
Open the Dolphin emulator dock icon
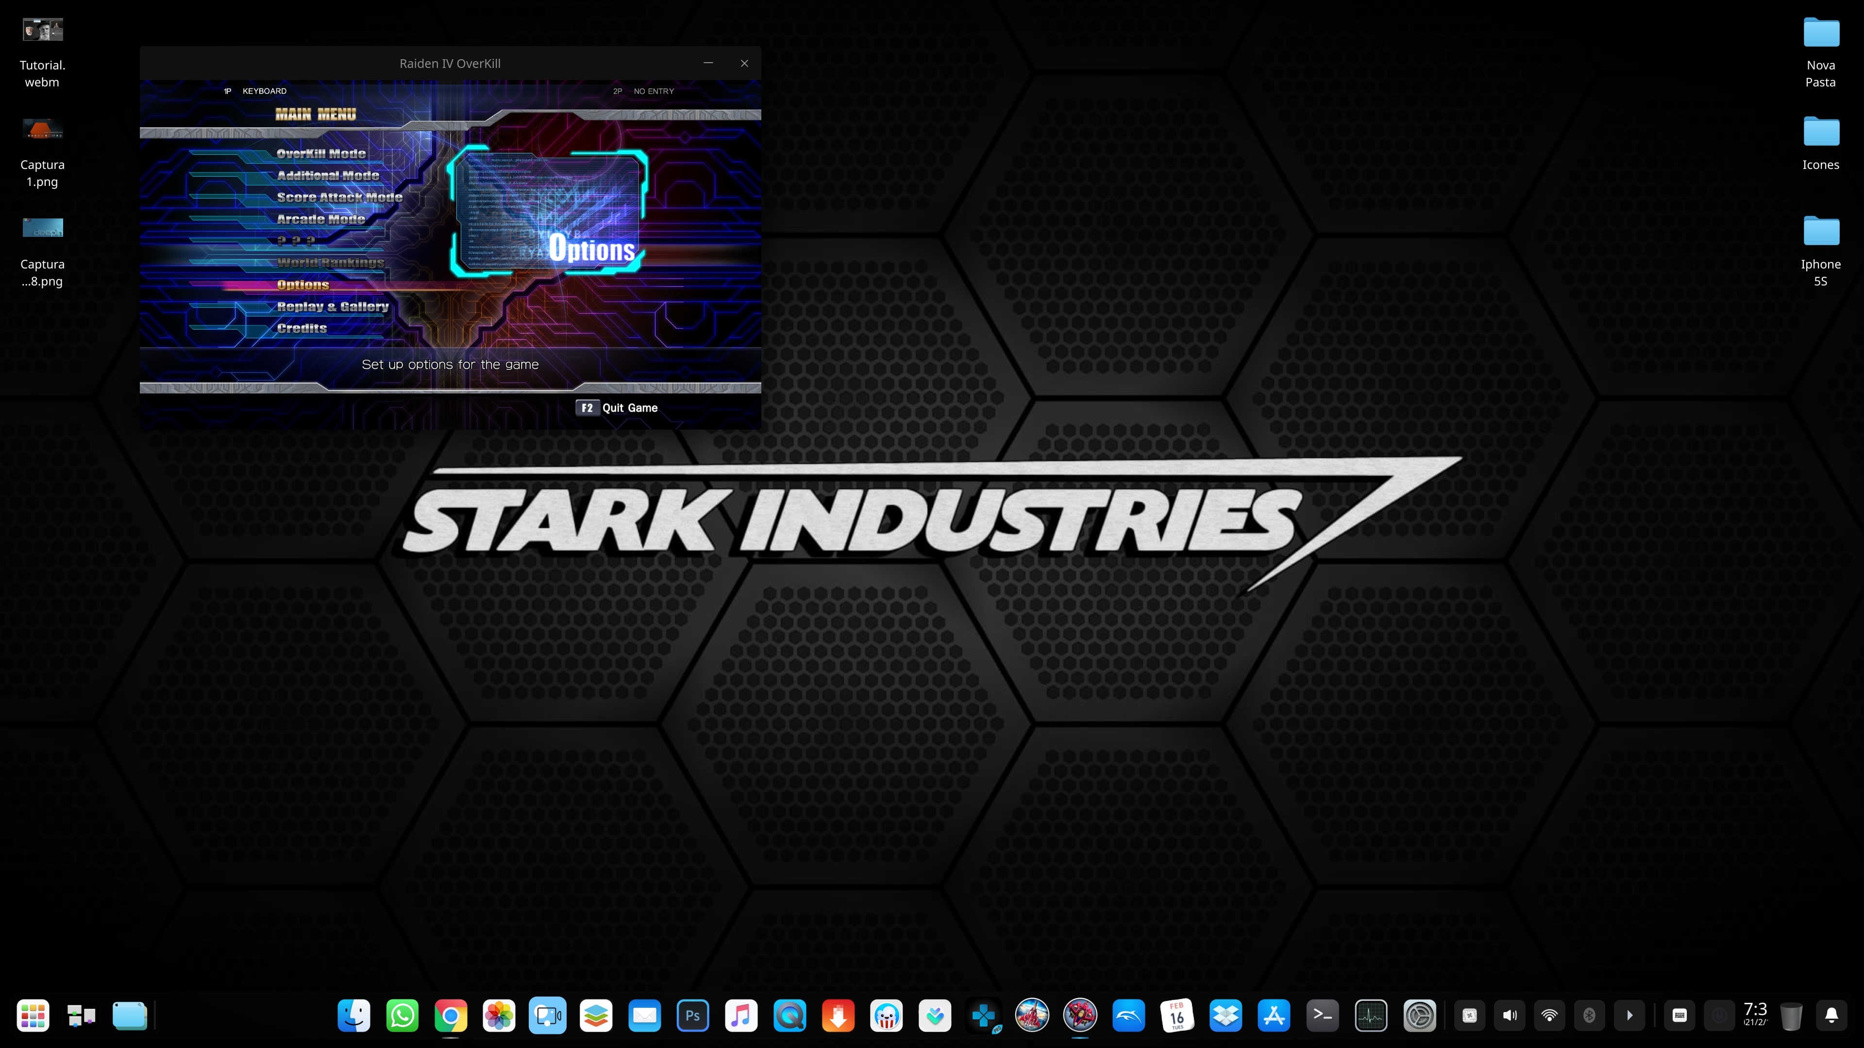[1128, 1015]
